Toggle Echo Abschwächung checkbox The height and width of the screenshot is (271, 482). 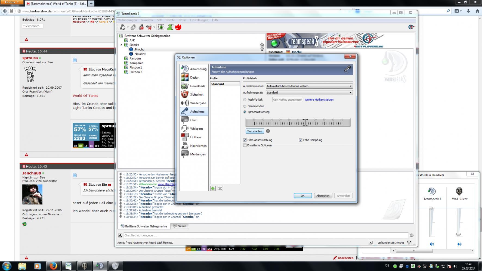[x=245, y=140]
